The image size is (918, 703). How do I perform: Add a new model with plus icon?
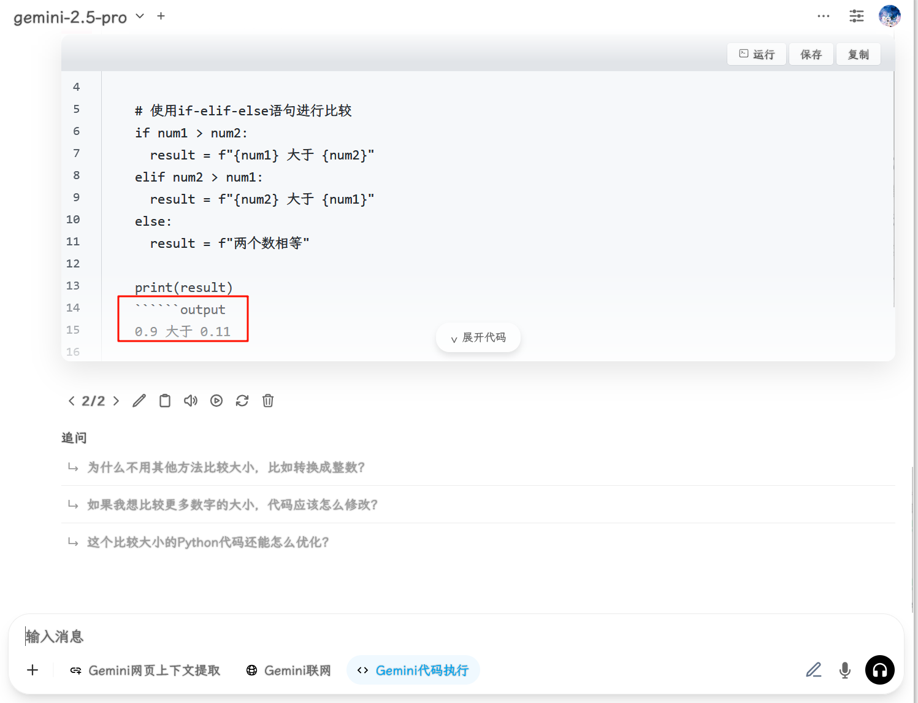click(161, 16)
